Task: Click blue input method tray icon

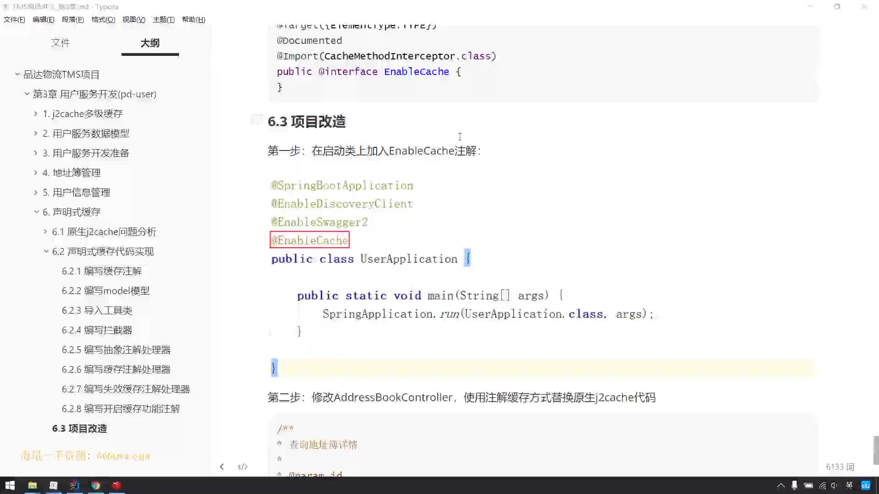Action: (x=866, y=485)
